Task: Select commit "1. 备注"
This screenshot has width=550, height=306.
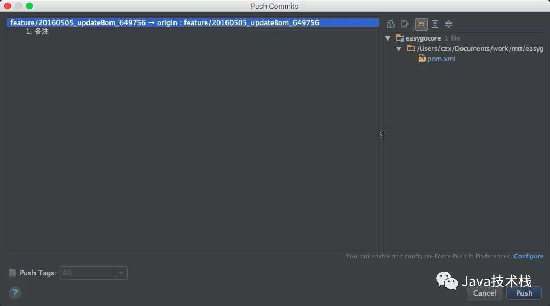Action: coord(38,32)
